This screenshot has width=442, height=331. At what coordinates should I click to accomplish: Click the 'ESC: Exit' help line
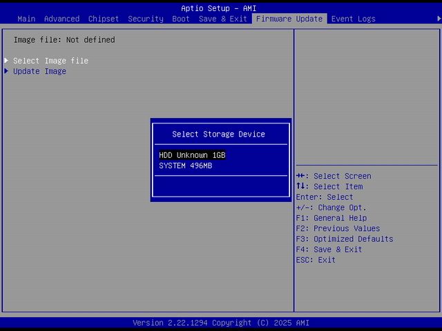click(x=316, y=260)
